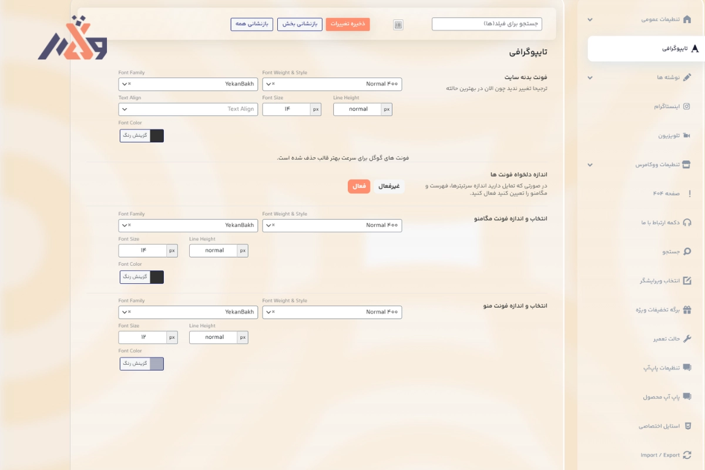Open the menu font gray color picker

point(142,364)
